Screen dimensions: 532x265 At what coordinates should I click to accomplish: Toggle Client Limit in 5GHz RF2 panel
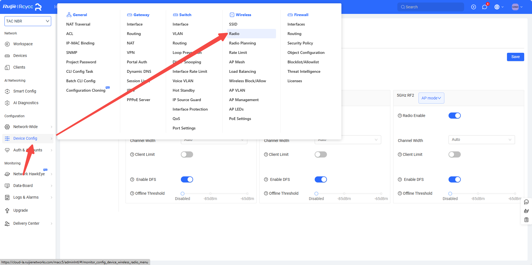(x=454, y=154)
